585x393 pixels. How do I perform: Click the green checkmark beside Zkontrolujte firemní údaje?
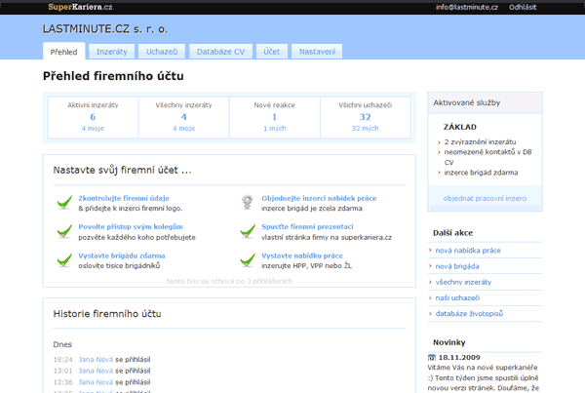(x=64, y=203)
